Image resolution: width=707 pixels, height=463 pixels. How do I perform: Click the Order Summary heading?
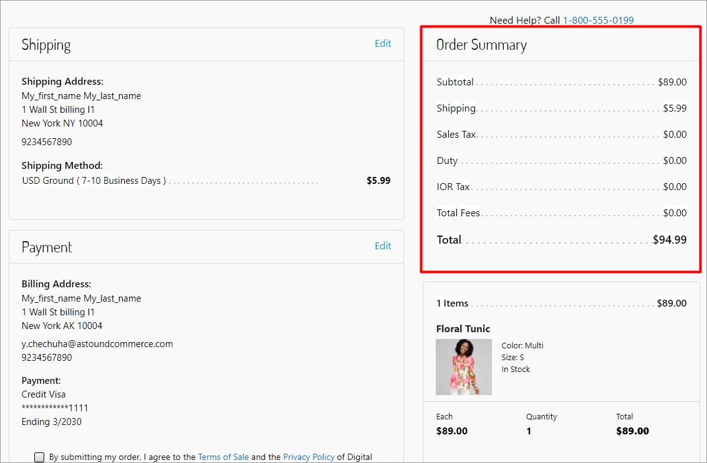click(x=481, y=45)
